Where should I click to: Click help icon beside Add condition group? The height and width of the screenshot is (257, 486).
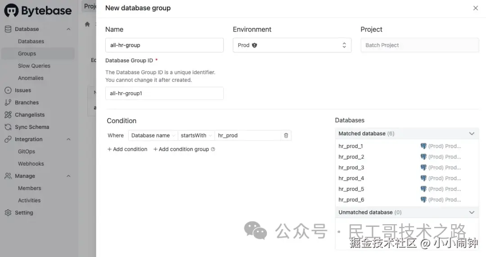point(213,149)
